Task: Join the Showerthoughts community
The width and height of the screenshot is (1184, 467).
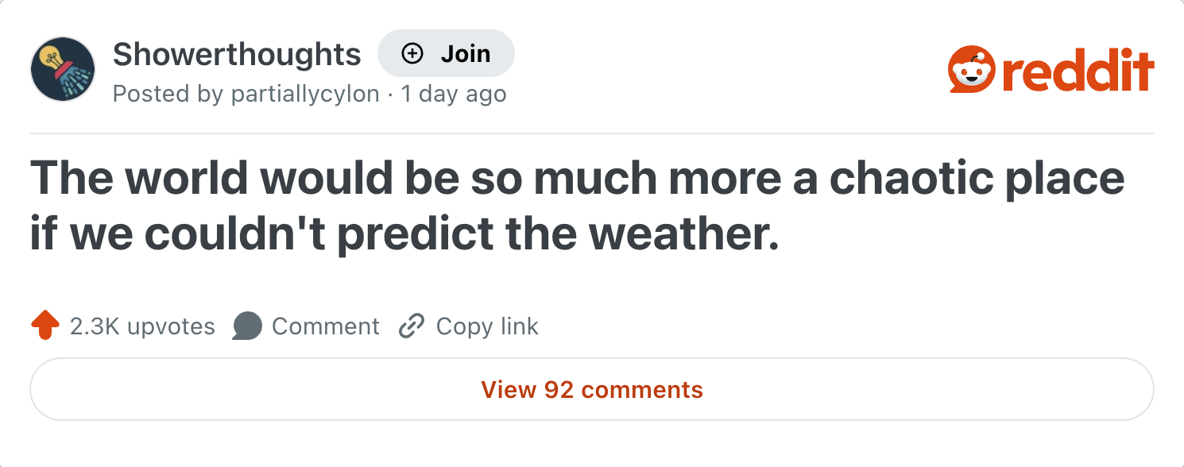Action: [446, 54]
